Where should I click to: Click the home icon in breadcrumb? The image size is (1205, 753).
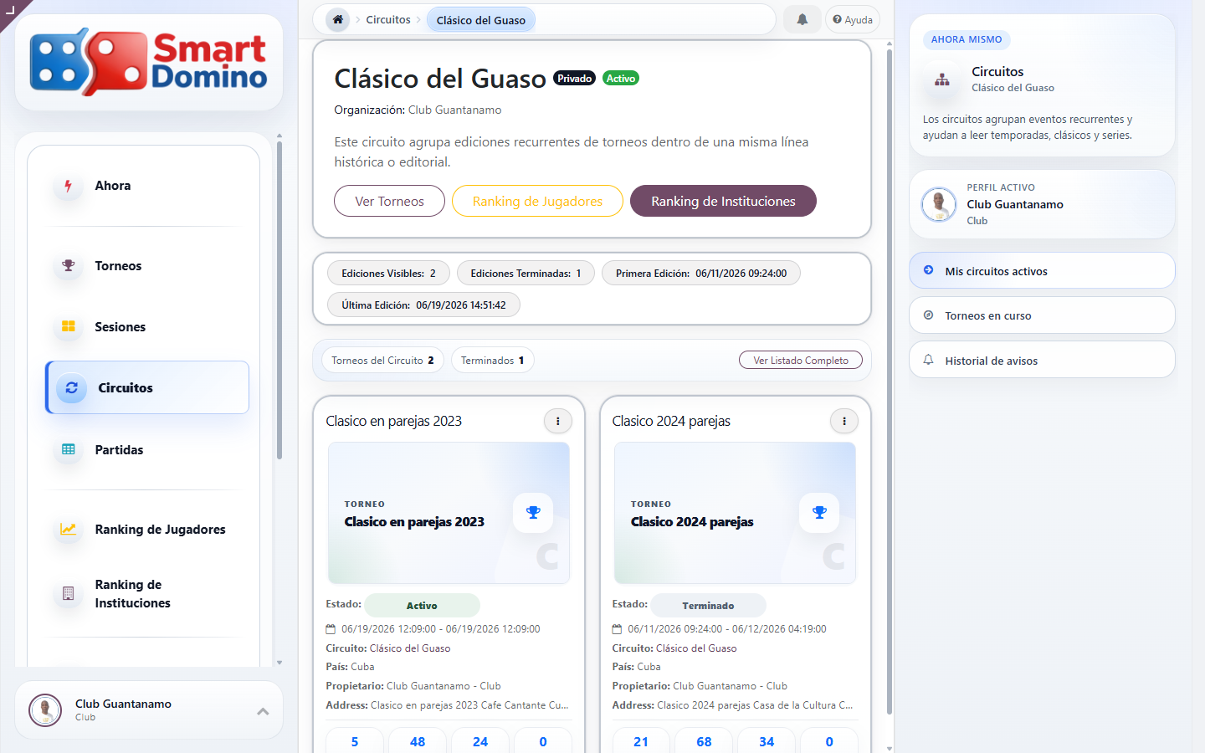(338, 19)
